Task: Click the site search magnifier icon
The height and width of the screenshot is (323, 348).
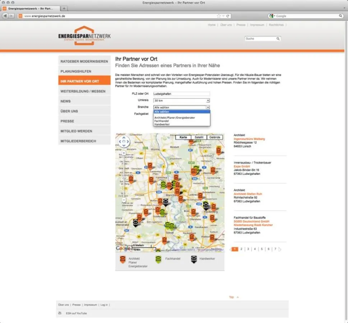Action: pos(278,38)
